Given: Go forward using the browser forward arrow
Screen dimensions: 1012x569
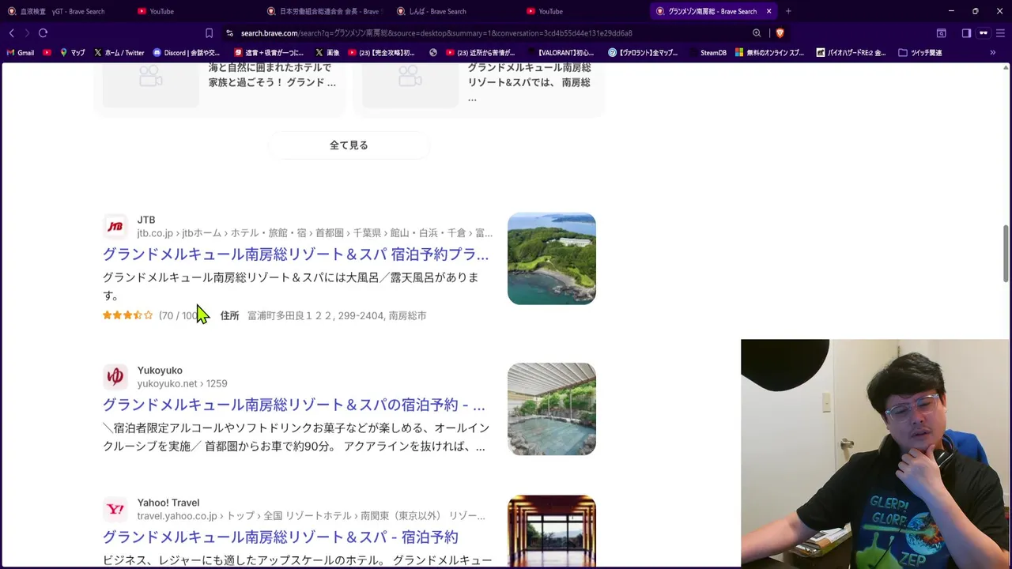Looking at the screenshot, I should tap(27, 33).
